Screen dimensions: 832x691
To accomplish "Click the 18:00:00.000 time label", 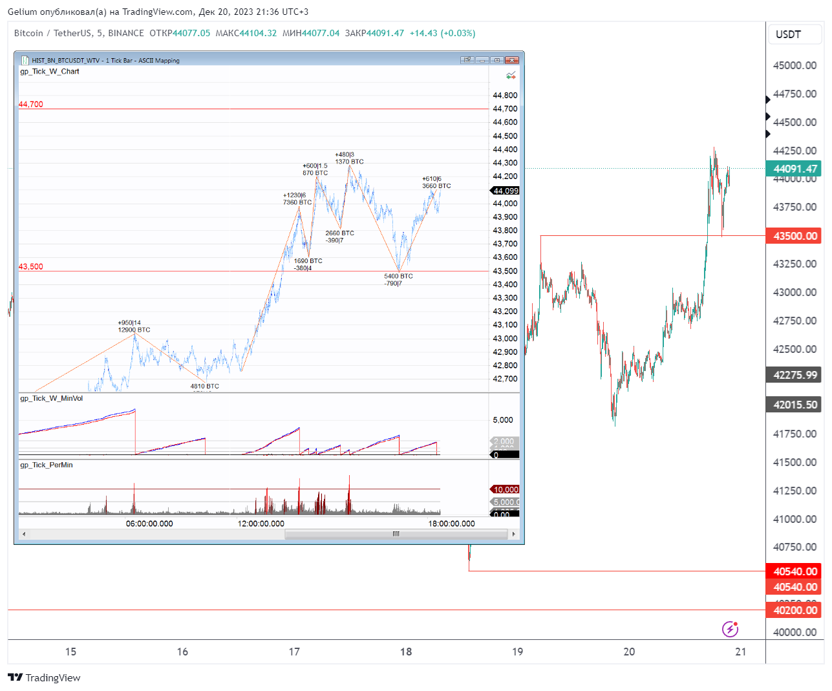I will pyautogui.click(x=451, y=524).
